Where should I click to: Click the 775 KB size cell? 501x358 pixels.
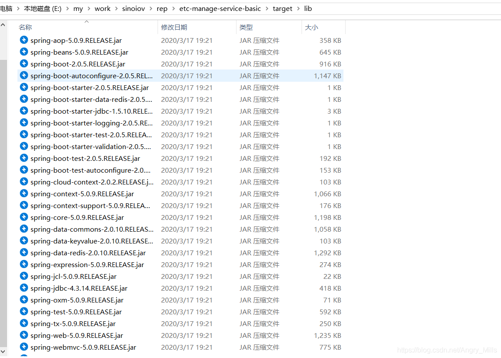[330, 347]
